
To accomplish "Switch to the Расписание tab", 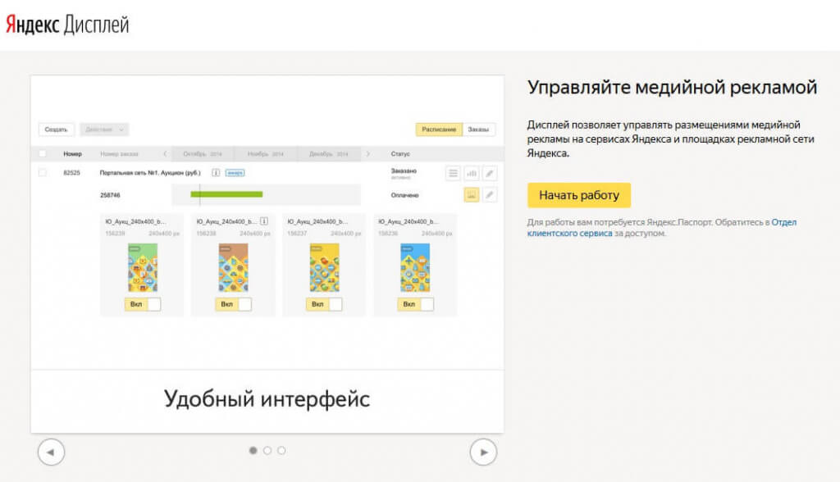I will click(439, 130).
